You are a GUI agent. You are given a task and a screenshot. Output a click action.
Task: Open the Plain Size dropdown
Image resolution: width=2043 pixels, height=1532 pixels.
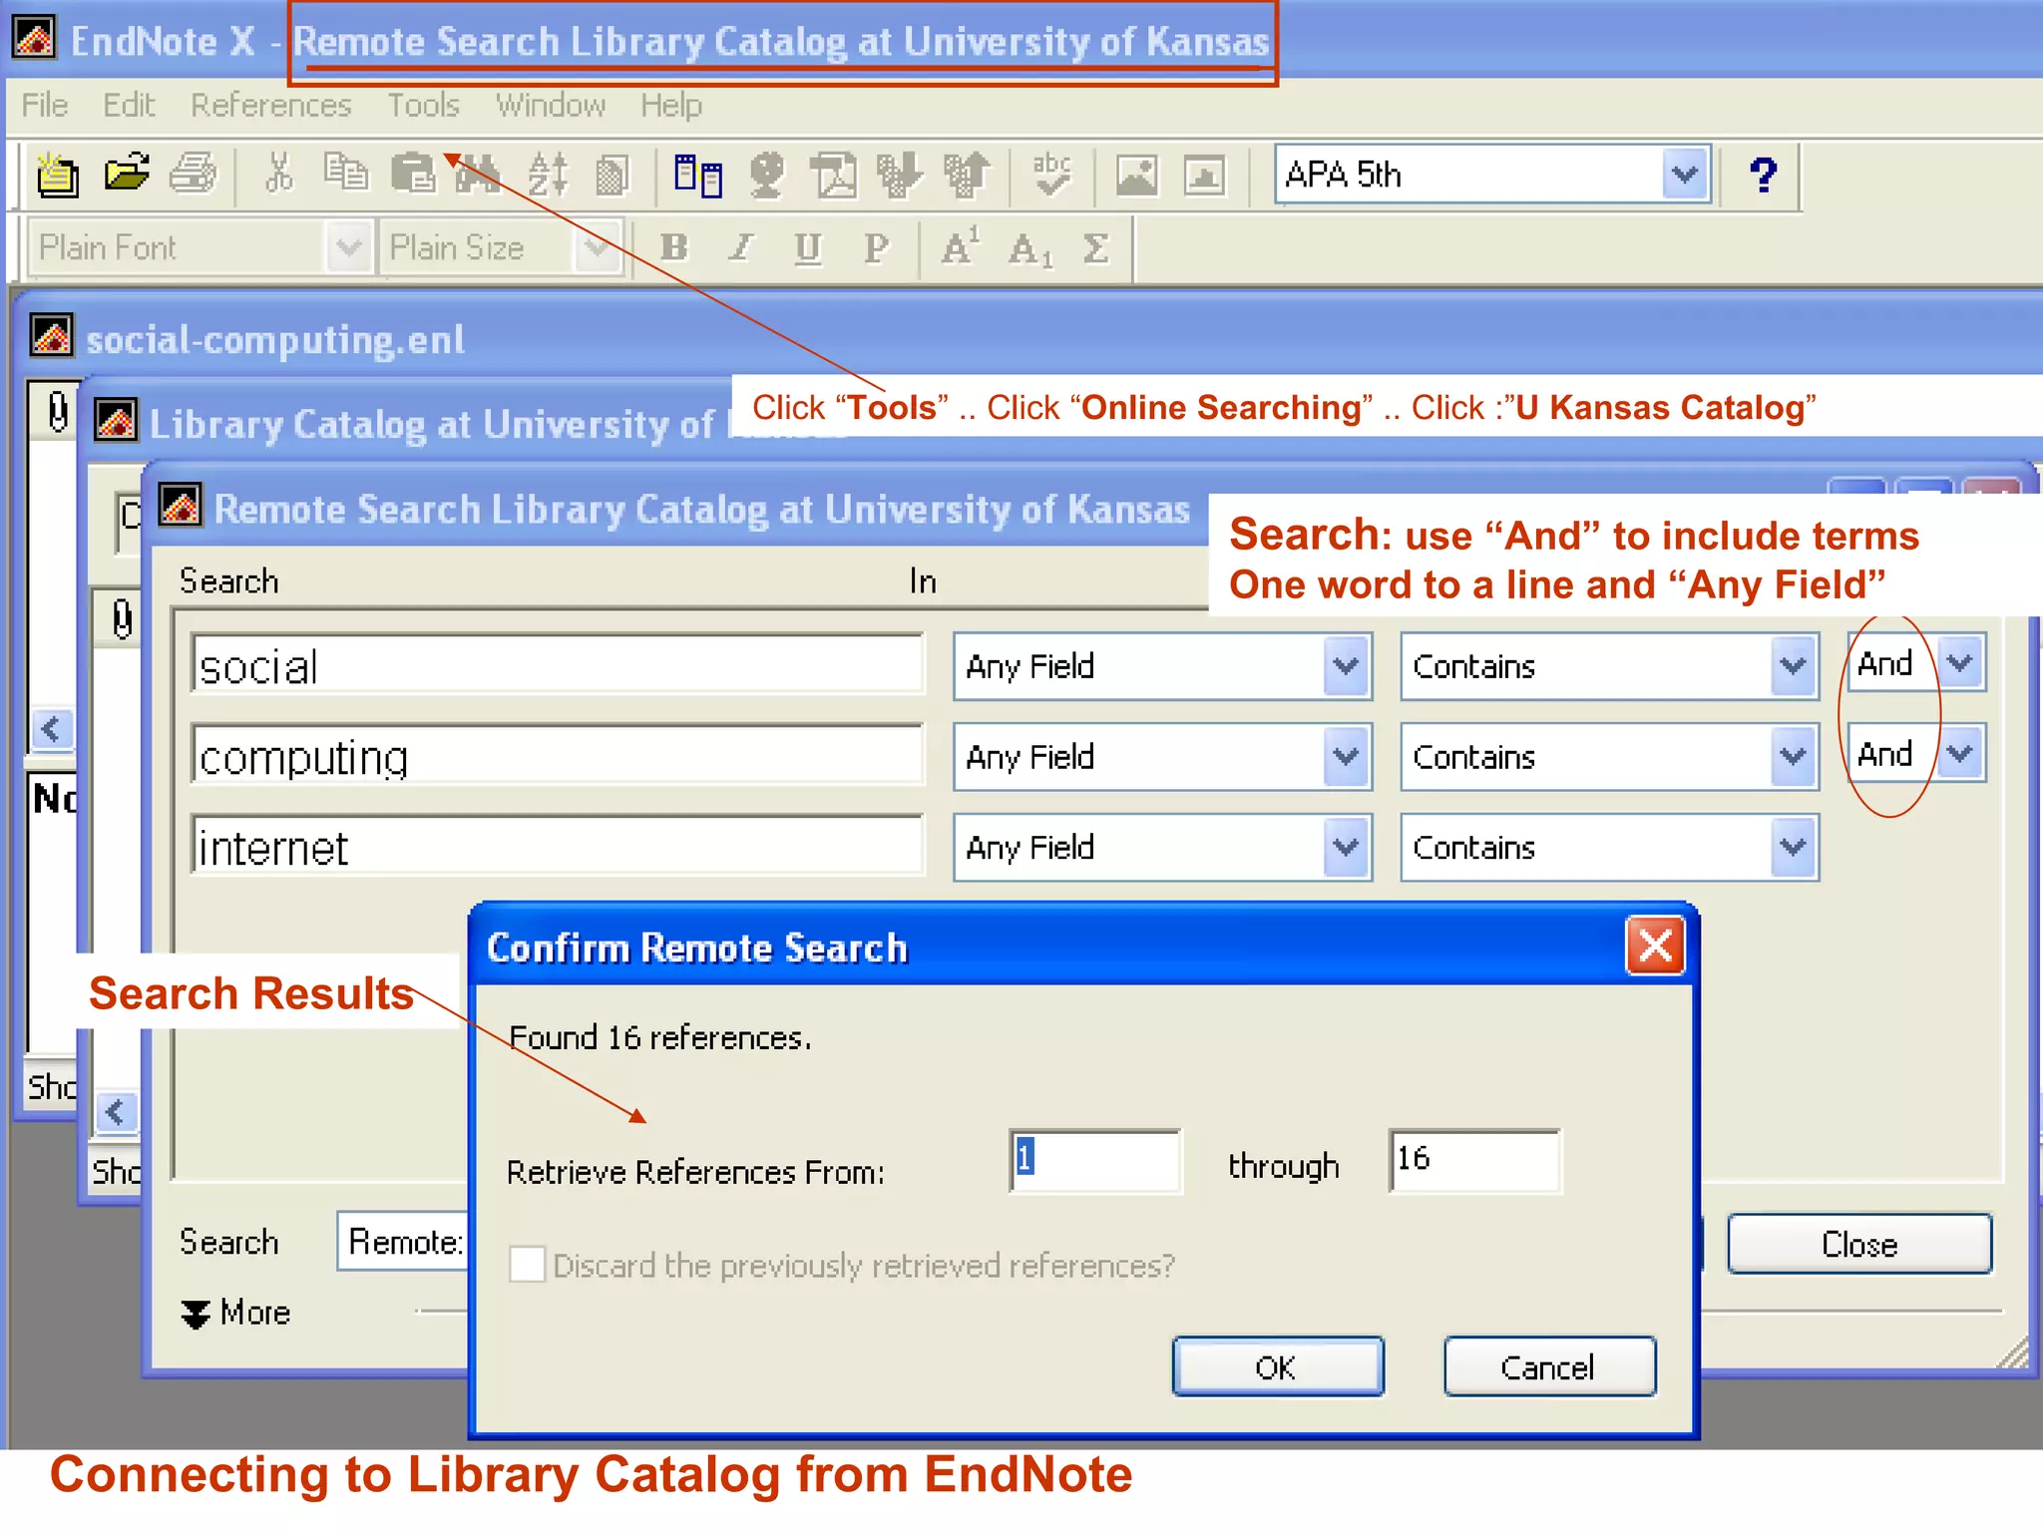tap(597, 246)
